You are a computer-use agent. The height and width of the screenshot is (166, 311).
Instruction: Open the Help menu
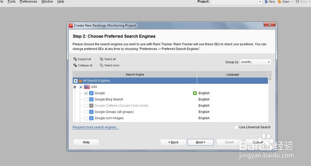[61, 2]
